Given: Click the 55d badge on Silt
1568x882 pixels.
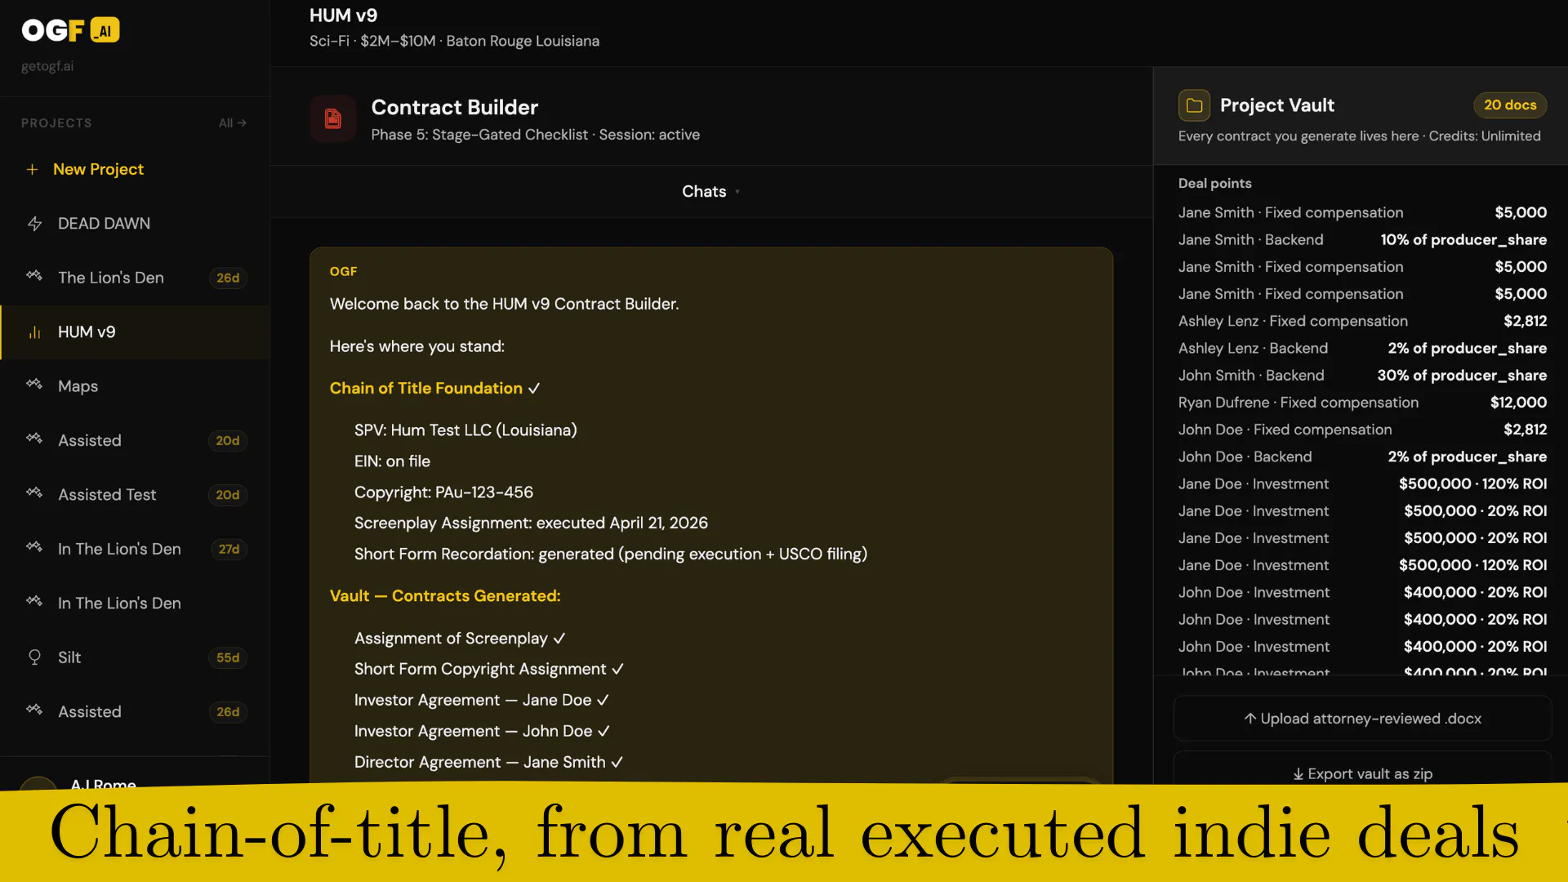Looking at the screenshot, I should (228, 658).
